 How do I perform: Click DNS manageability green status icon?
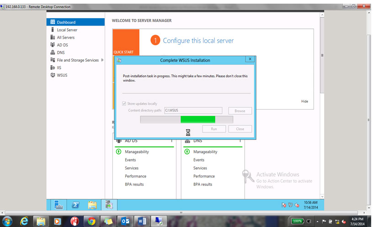tap(187, 152)
